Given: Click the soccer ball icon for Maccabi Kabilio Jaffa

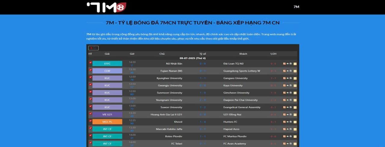Looking at the screenshot, I should point(291,129).
